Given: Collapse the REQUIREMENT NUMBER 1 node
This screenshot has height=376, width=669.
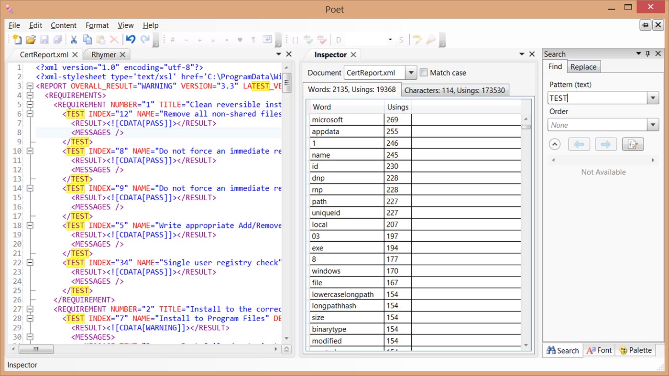Looking at the screenshot, I should pyautogui.click(x=30, y=104).
